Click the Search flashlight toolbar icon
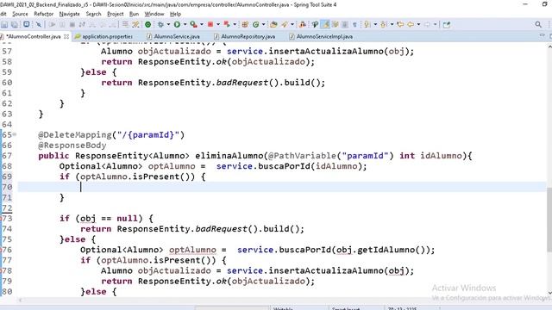Screen dimensions: 552x310 coord(285,25)
